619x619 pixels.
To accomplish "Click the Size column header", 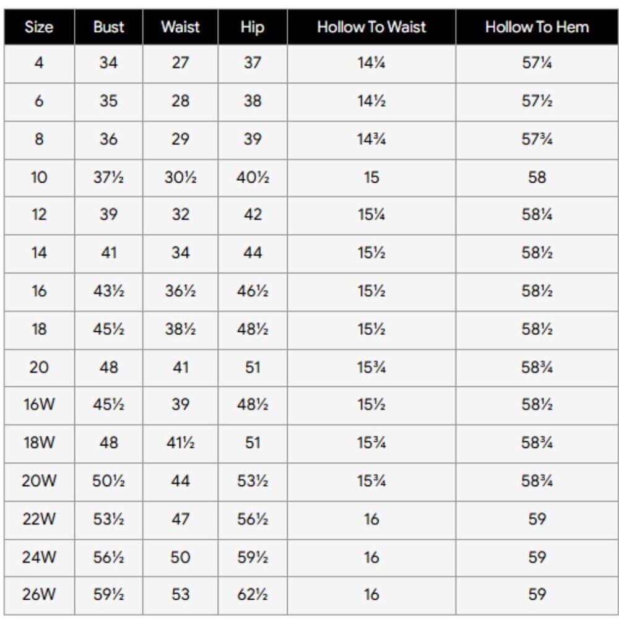I will coord(38,27).
